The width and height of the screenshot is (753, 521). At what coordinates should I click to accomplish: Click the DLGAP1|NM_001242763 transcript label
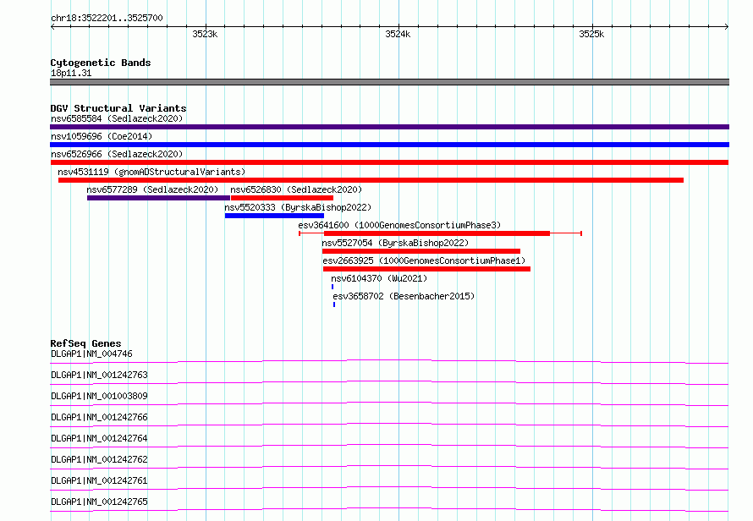pyautogui.click(x=99, y=375)
